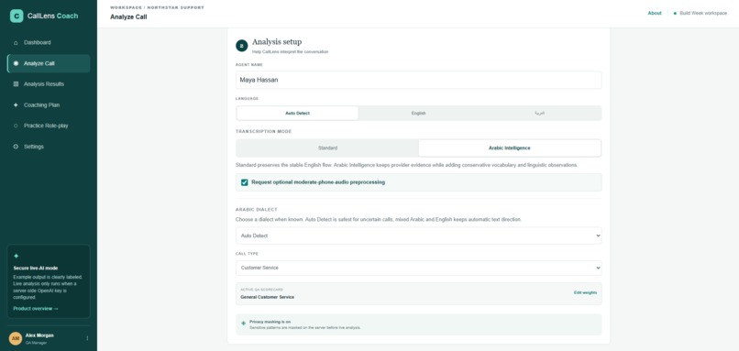Select Auto Detect language option
Viewport: 739px width, 351px height.
tap(297, 113)
